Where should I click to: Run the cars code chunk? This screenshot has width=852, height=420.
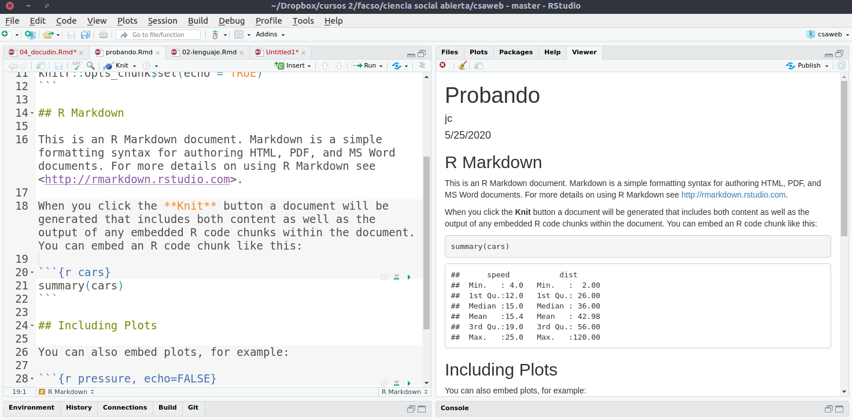pos(409,277)
